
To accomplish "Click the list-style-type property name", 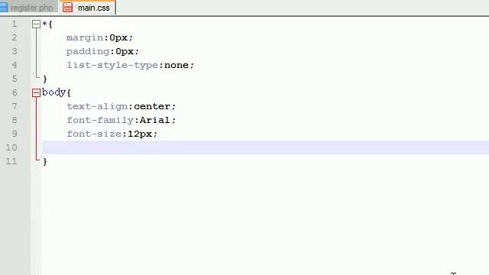I will [x=112, y=66].
